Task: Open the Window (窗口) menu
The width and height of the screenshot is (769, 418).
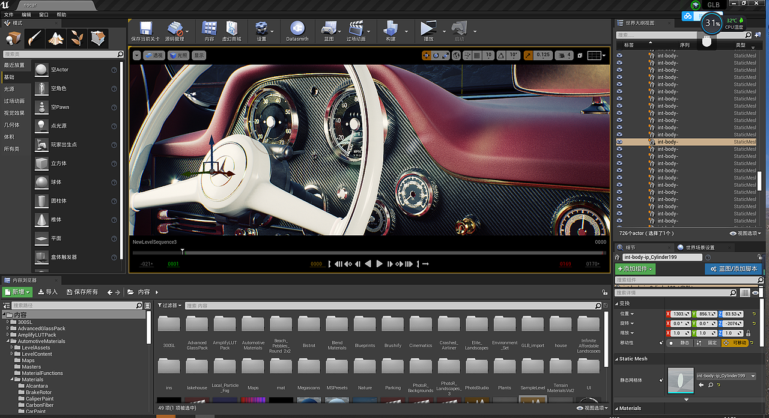Action: click(44, 14)
